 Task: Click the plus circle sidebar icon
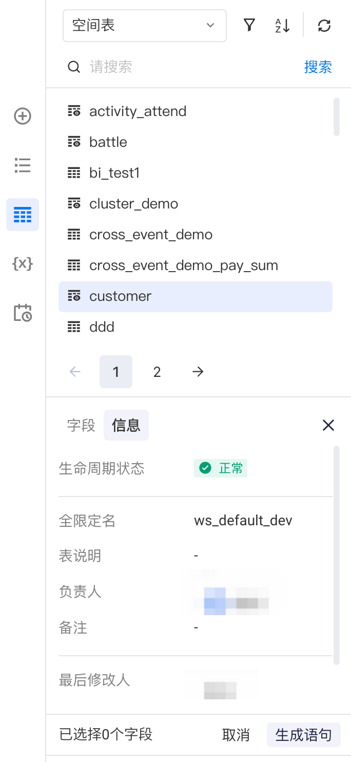click(x=23, y=116)
